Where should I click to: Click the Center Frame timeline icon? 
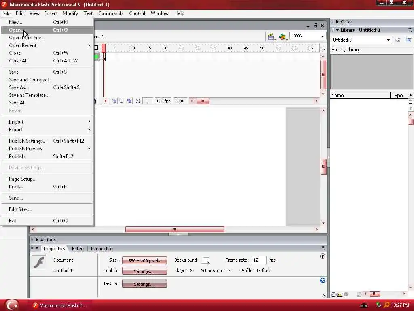[106, 101]
